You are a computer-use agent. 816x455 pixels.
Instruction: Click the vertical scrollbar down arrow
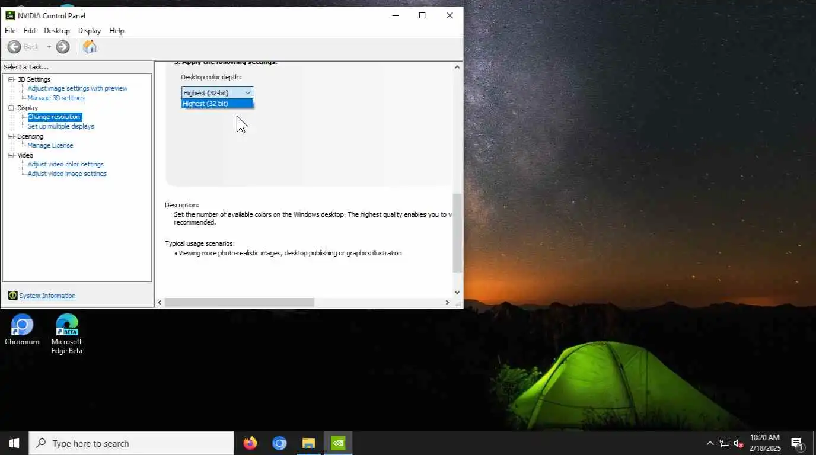pos(457,292)
